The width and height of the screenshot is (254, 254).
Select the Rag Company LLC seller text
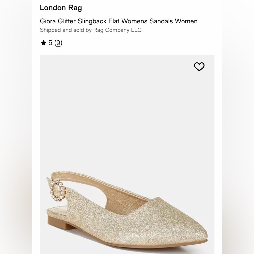tap(91, 30)
